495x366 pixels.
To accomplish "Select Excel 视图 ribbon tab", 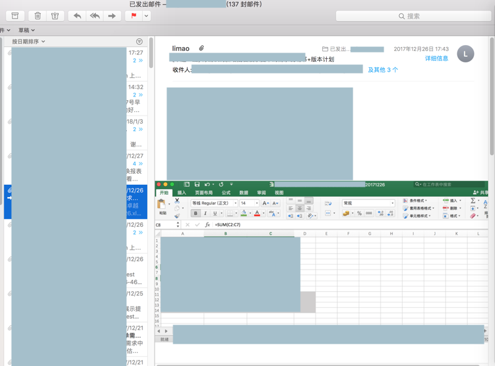I will [x=279, y=193].
